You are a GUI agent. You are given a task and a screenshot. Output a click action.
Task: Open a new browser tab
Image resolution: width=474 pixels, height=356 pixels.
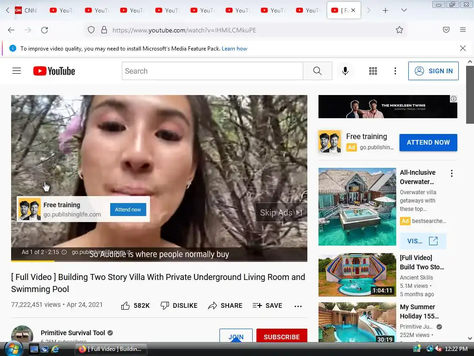point(385,10)
